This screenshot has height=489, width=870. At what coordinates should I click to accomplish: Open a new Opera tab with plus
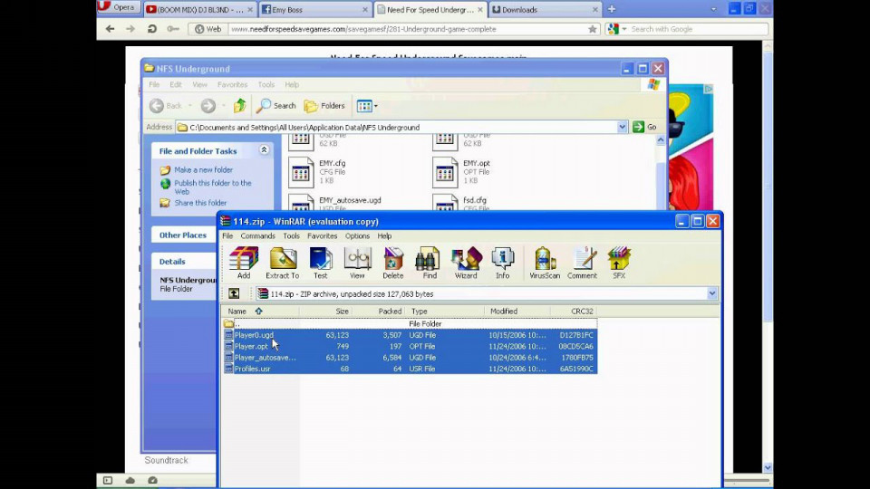pyautogui.click(x=612, y=9)
